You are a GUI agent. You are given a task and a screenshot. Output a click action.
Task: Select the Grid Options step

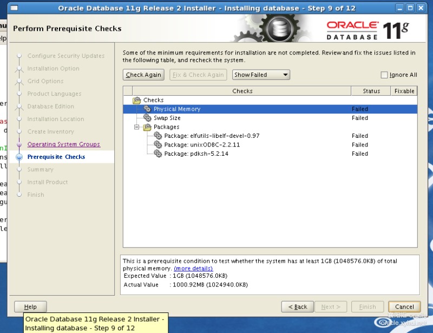click(45, 81)
